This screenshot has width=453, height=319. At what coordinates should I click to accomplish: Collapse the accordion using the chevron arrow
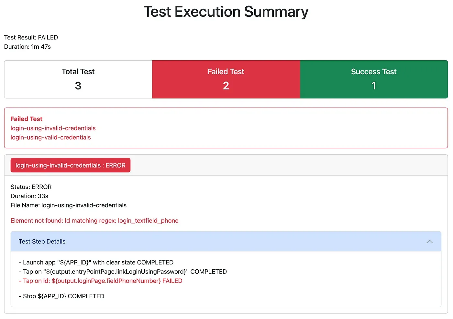pyautogui.click(x=429, y=242)
